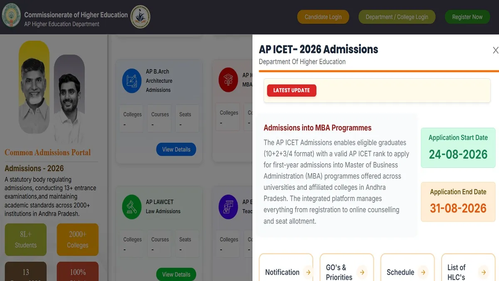The image size is (499, 281).
Task: Select the Application Start Date card
Action: 458,148
